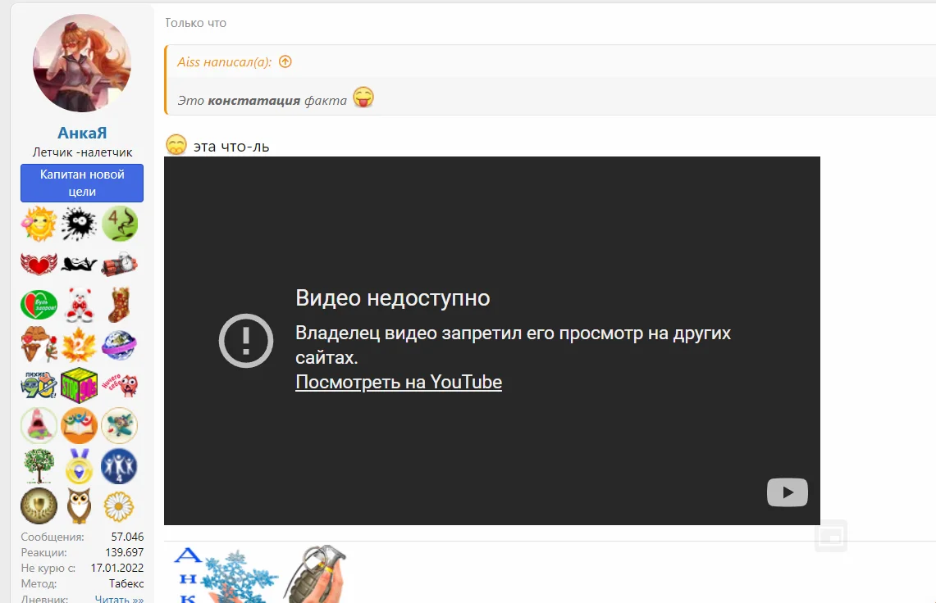The width and height of the screenshot is (936, 603).
Task: Click the username 'АнкаЯ'
Action: pyautogui.click(x=81, y=134)
